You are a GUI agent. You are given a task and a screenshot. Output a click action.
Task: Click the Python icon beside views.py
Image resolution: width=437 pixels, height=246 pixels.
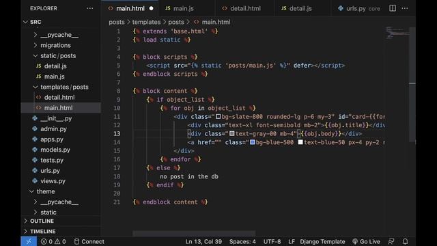tap(35, 180)
